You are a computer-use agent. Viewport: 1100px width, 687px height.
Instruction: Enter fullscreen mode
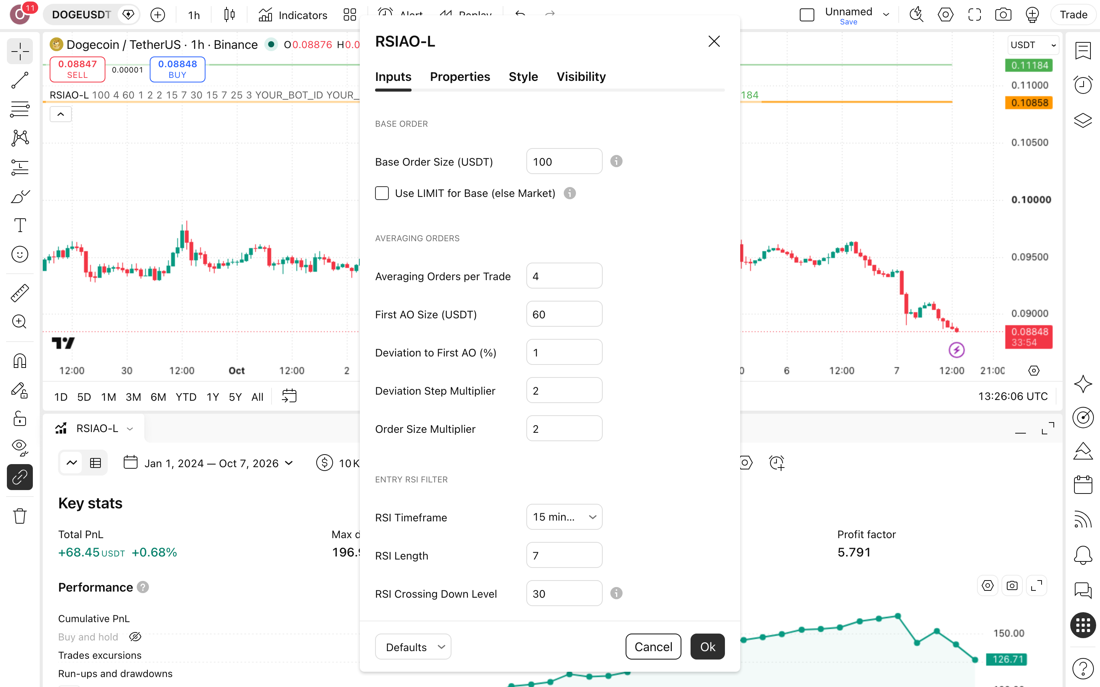click(x=975, y=15)
